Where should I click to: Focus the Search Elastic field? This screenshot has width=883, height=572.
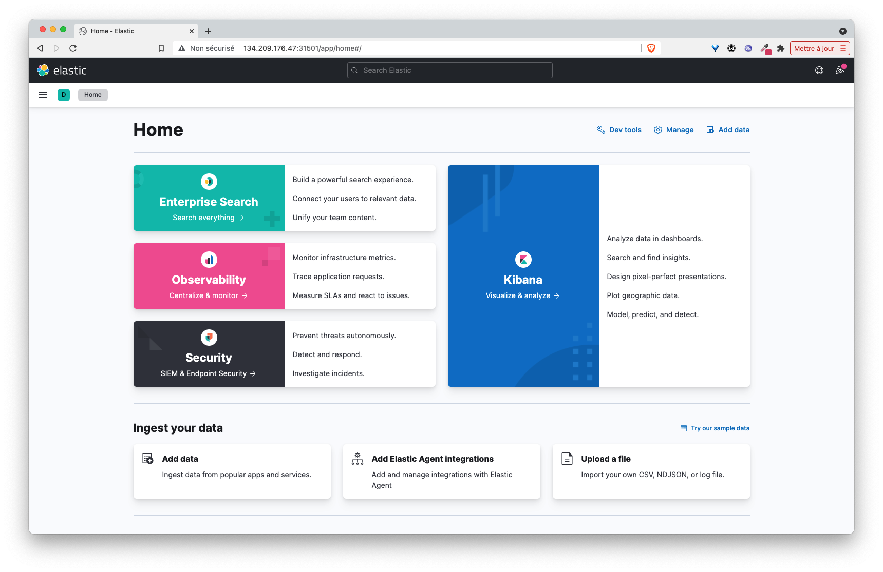coord(450,70)
